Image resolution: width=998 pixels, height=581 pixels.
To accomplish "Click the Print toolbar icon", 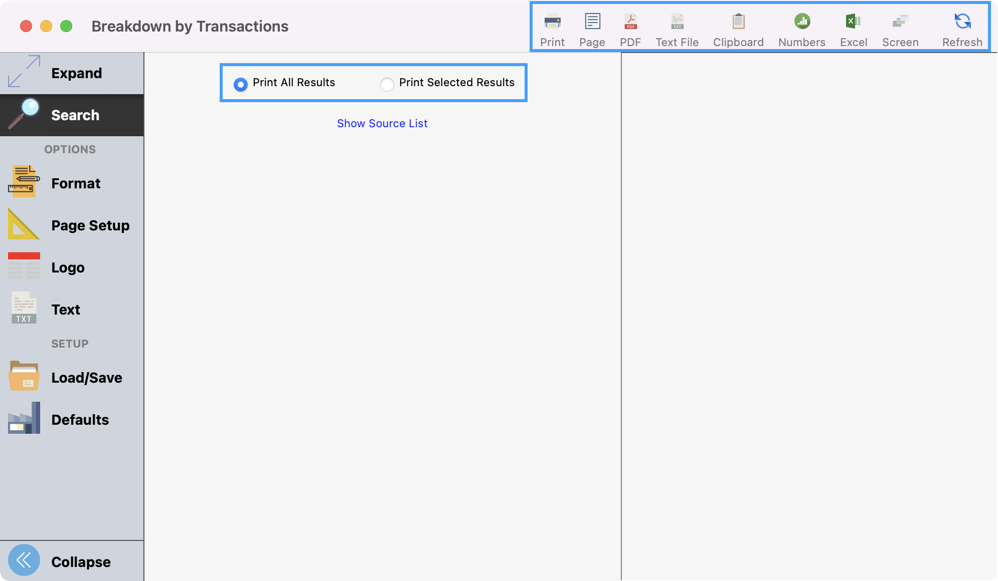I will (x=552, y=28).
